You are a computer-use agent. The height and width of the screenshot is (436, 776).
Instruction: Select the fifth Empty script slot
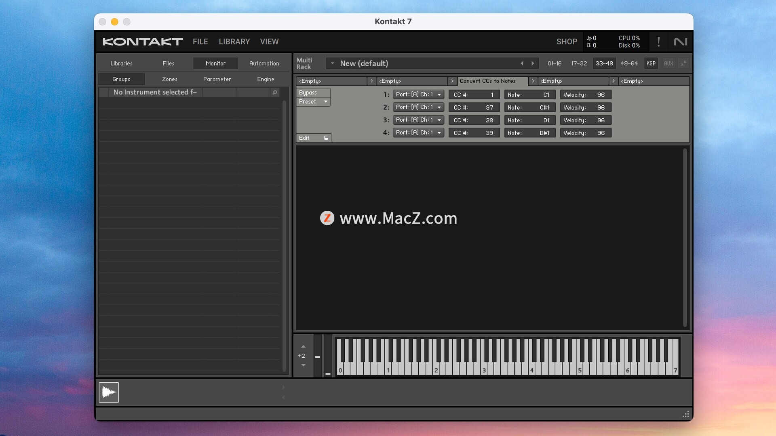point(654,81)
